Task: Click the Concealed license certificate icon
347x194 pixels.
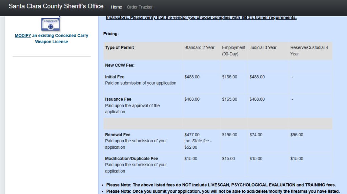Action: coord(51,23)
